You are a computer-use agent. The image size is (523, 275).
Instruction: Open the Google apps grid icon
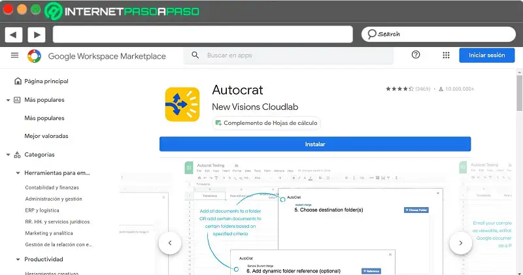click(x=446, y=55)
